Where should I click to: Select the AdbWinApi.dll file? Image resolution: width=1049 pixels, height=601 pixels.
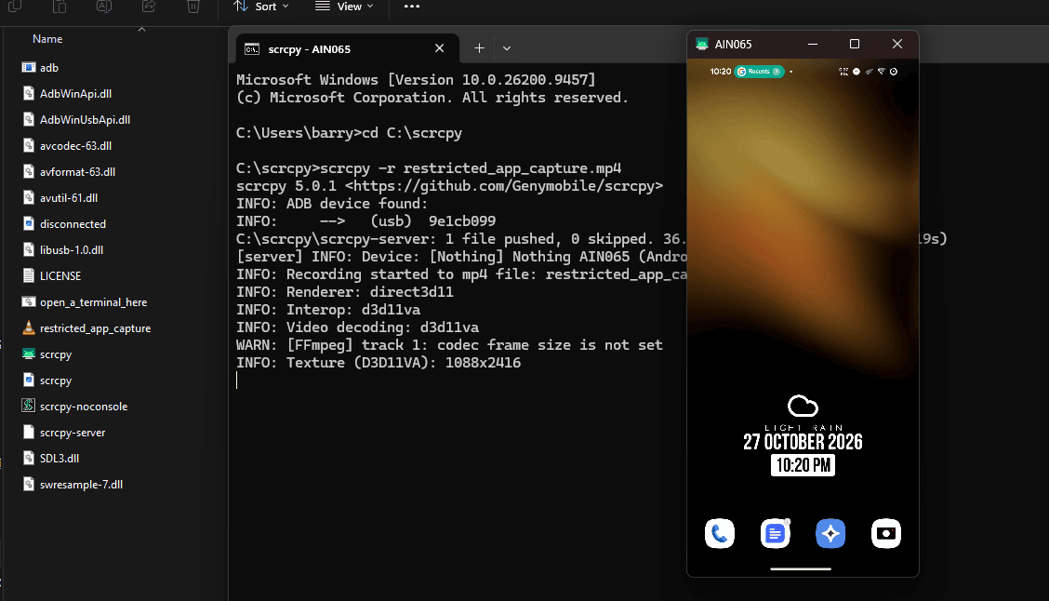point(67,94)
